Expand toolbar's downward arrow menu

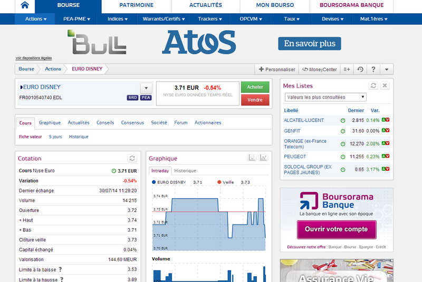coord(387,70)
